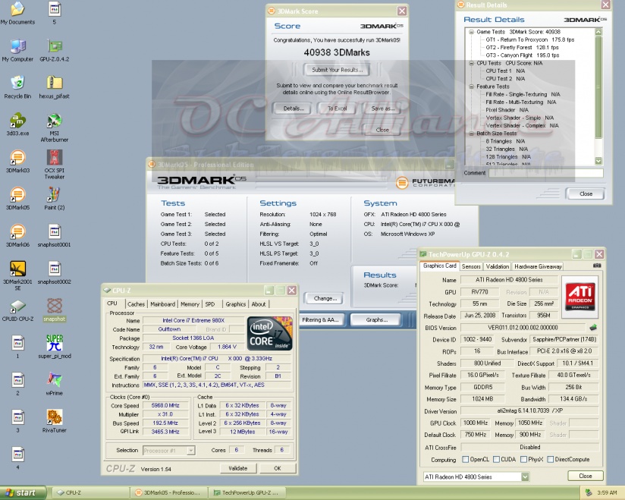The image size is (625, 500).
Task: Open the MSI Afterburner desktop icon
Action: [x=54, y=121]
